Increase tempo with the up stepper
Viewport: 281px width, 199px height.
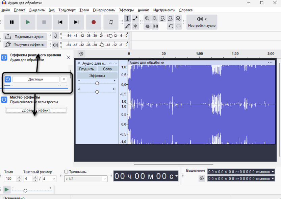click(19, 177)
